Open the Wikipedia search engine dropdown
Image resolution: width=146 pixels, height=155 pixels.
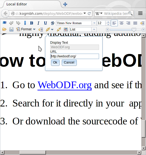(x=99, y=13)
